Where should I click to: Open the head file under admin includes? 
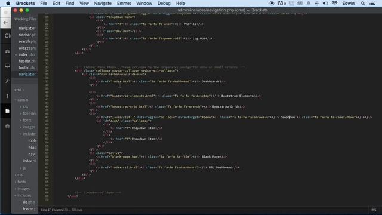[x=32, y=148]
